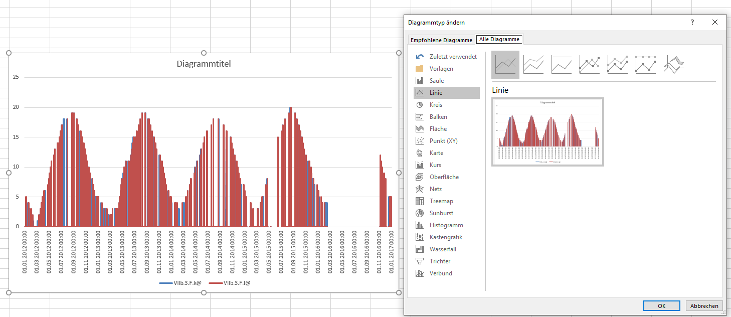Click the bottom-middle chart resize handle
This screenshot has width=731, height=317.
pos(204,292)
